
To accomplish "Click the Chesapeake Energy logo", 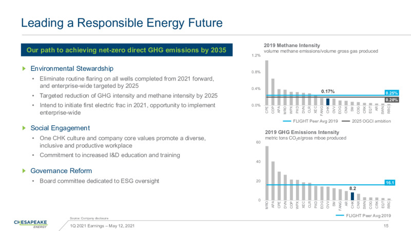I will tap(31, 224).
